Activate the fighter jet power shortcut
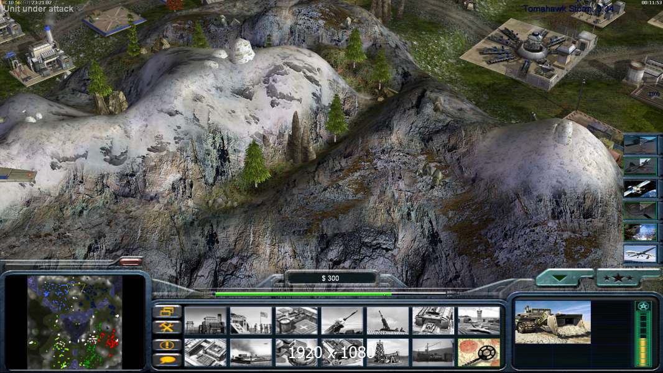 click(640, 166)
